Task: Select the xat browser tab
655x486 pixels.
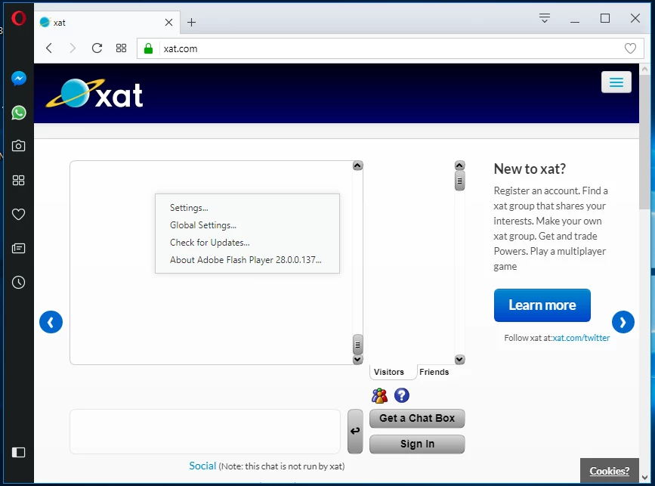Action: tap(107, 22)
